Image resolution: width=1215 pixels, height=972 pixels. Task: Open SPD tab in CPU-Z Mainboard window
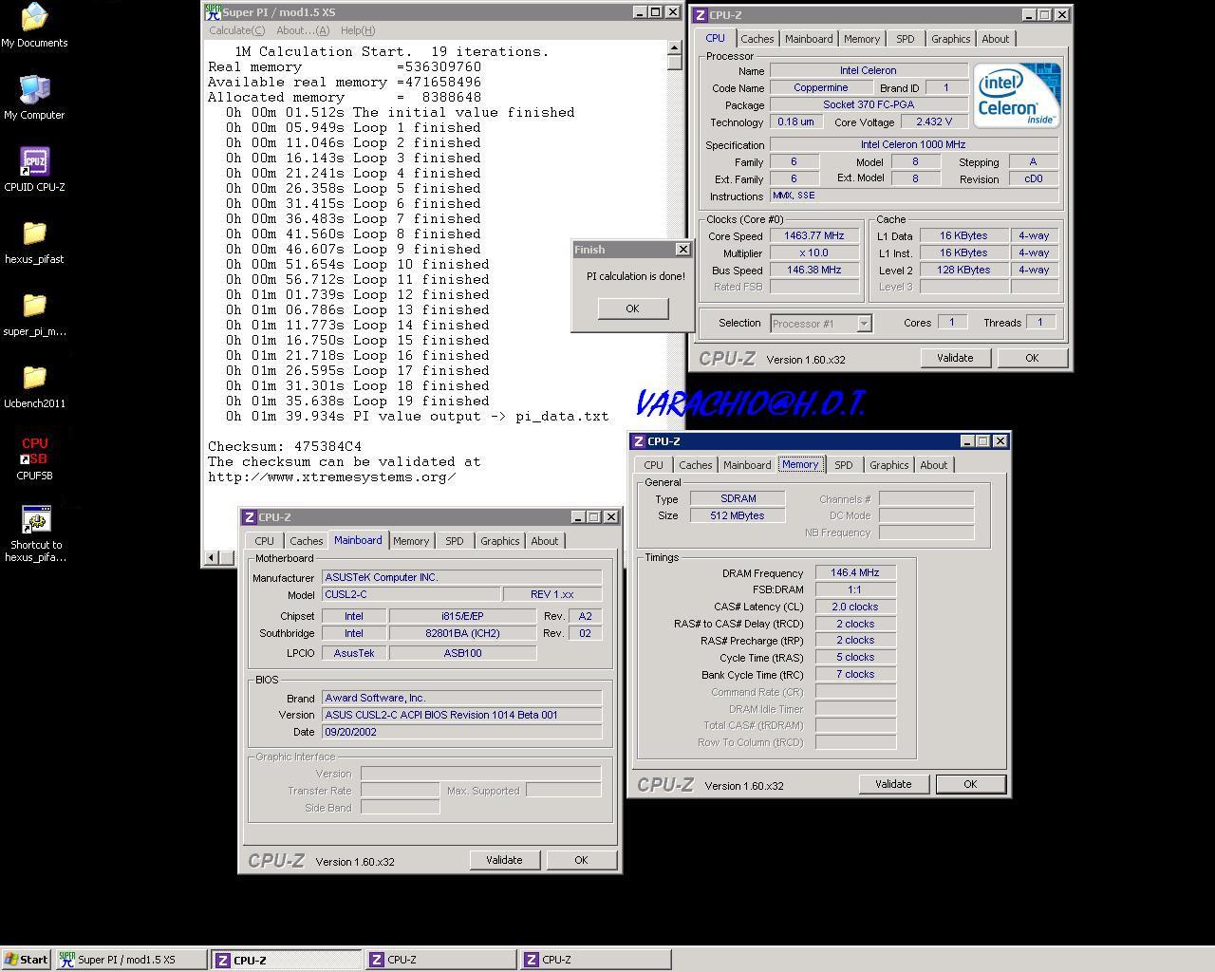pos(455,541)
